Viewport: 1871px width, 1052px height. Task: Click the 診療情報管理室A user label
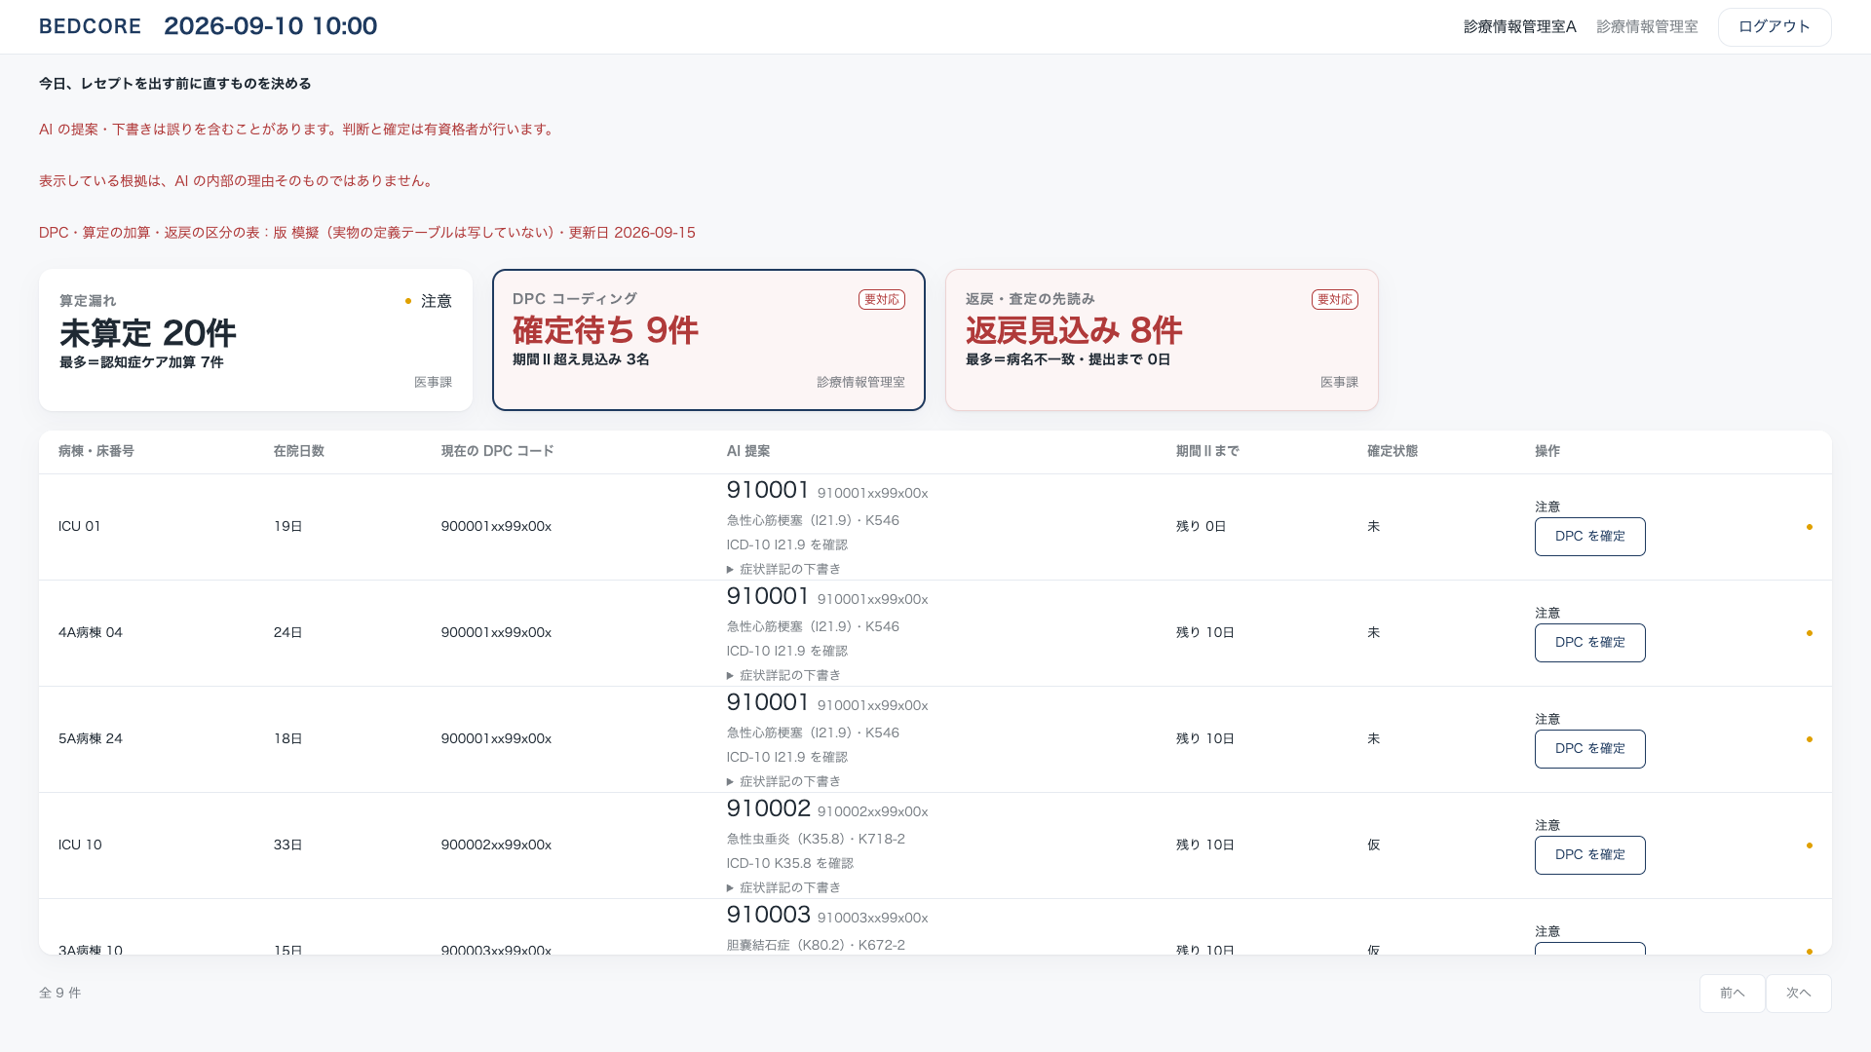(x=1520, y=27)
